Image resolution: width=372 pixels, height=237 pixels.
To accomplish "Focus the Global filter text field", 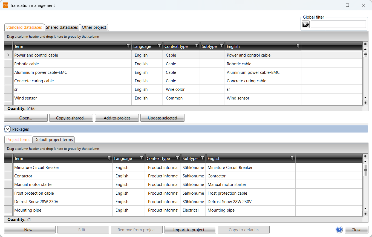I will (338, 24).
